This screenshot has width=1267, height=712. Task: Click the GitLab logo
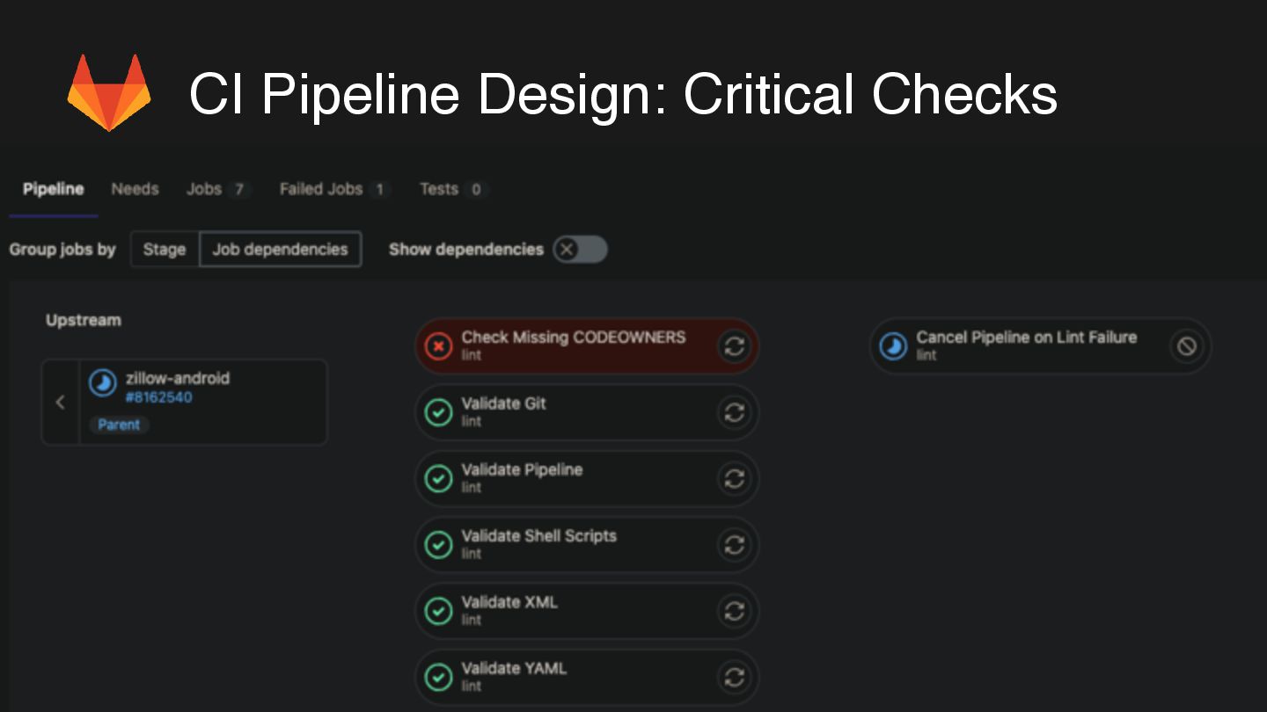point(109,92)
